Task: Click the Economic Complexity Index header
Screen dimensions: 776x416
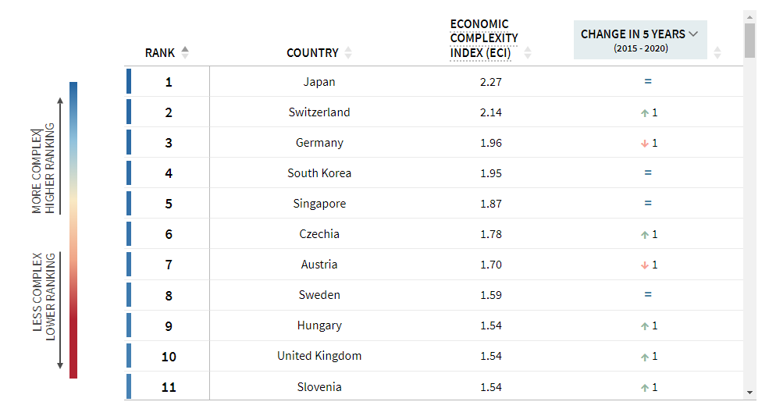Action: tap(483, 38)
